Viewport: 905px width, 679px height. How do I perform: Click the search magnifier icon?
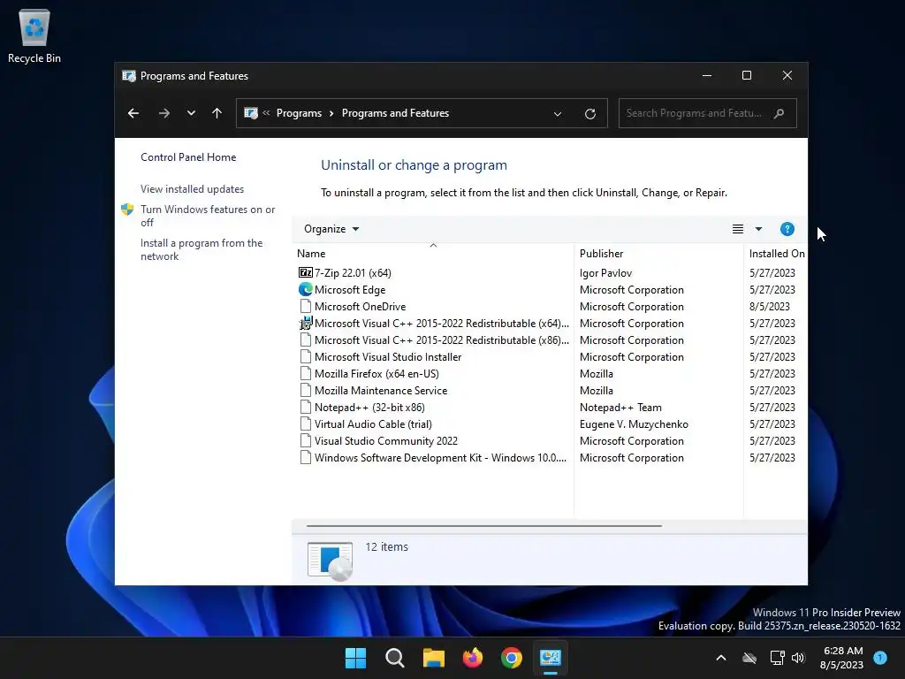(x=780, y=113)
